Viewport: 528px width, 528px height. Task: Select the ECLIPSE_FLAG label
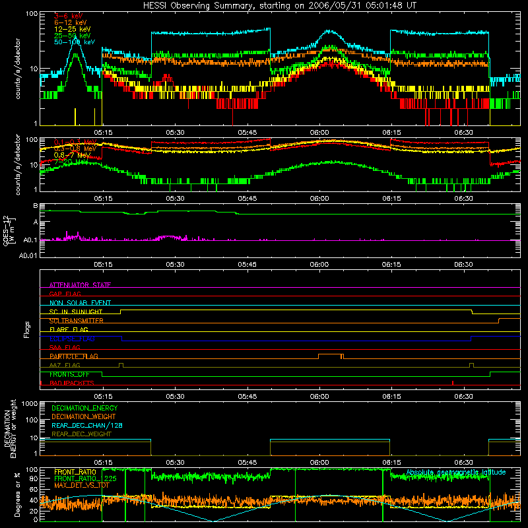pyautogui.click(x=72, y=339)
